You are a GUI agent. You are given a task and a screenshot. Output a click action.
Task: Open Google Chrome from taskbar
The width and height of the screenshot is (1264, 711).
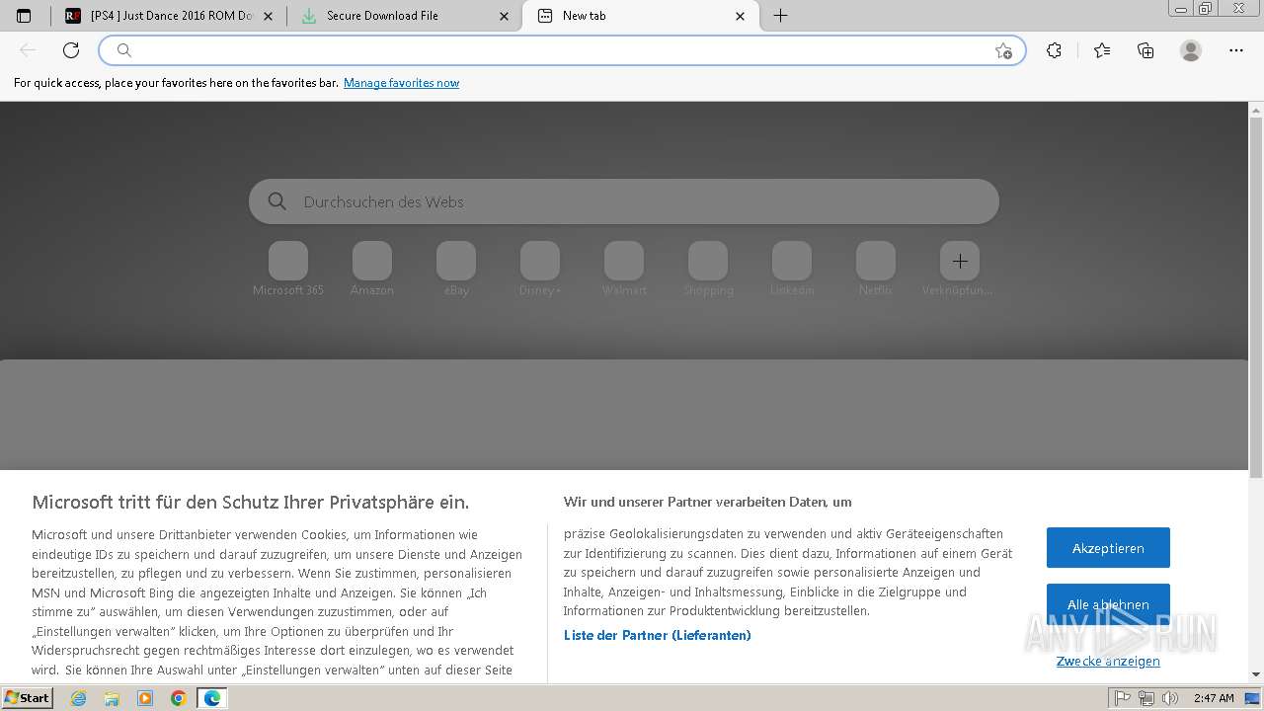pos(179,698)
